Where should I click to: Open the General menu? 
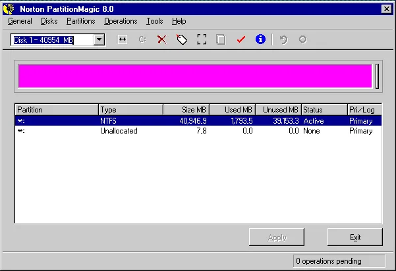(x=20, y=21)
